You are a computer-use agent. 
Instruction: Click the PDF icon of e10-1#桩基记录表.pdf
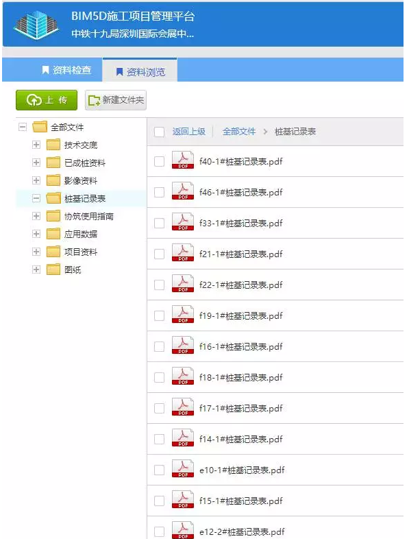pos(183,468)
